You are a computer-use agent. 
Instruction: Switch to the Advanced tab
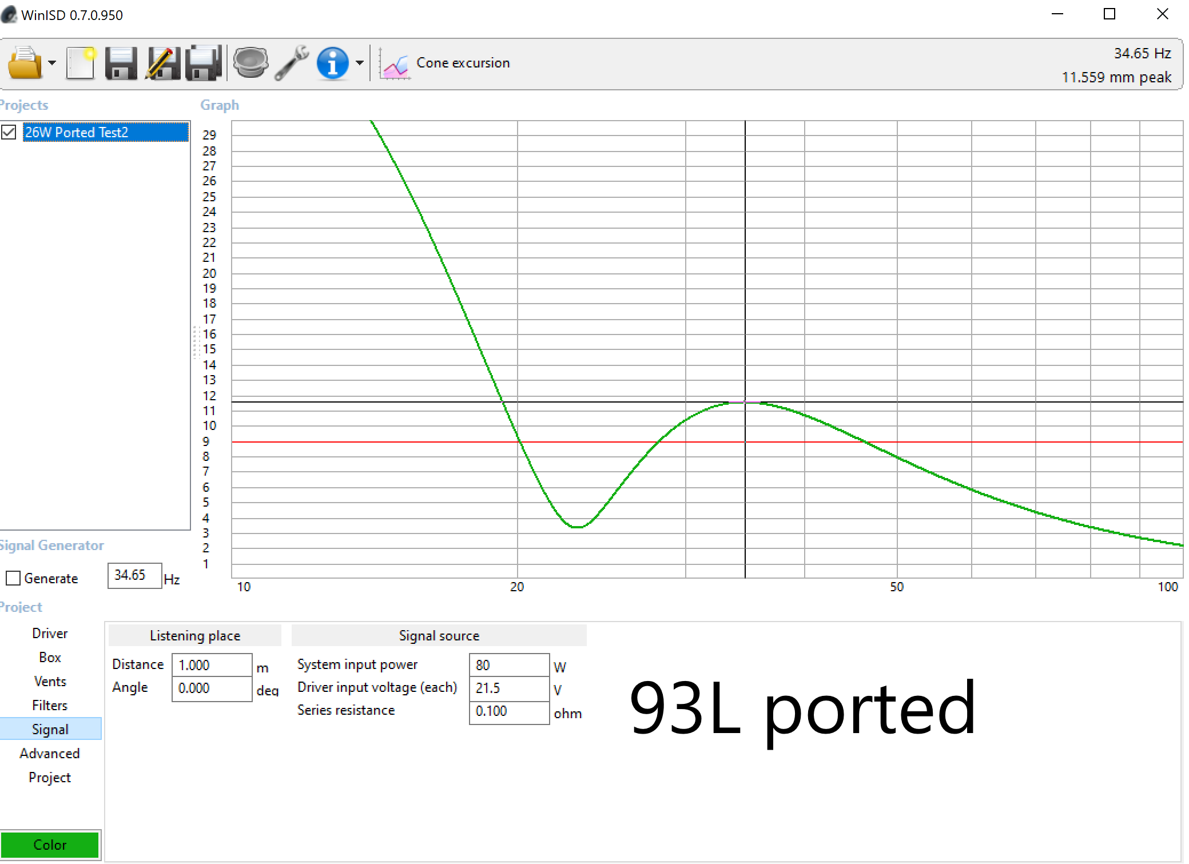50,754
